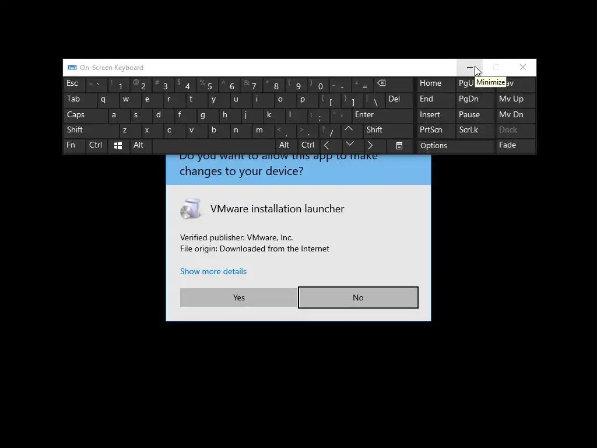
Task: Tap the k key
Action: pyautogui.click(x=274, y=116)
